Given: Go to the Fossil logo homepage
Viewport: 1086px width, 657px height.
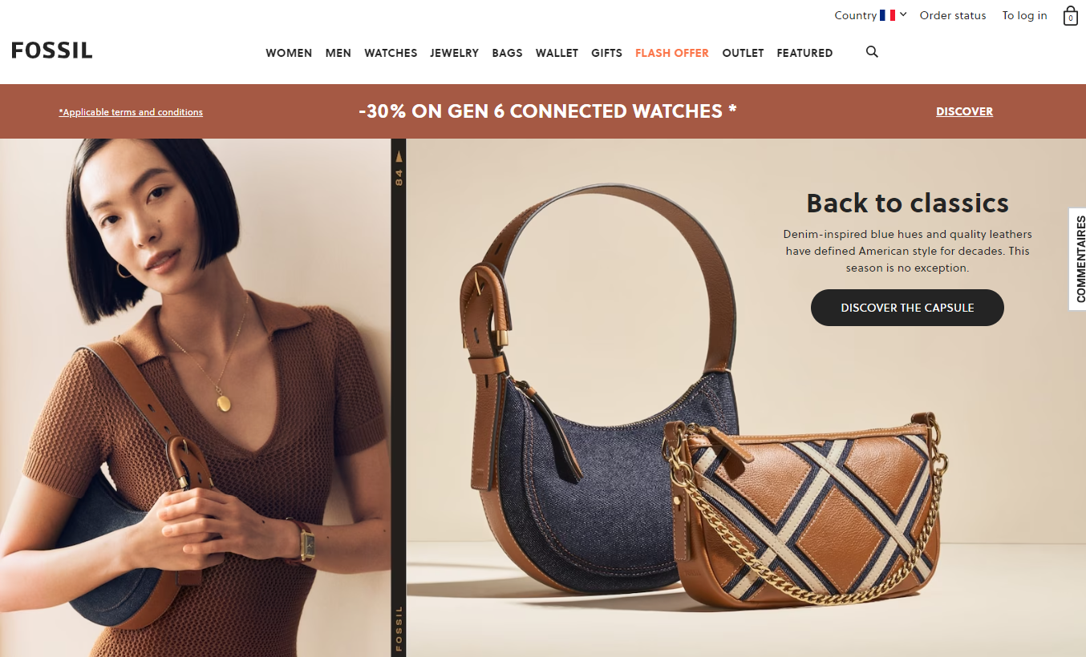Looking at the screenshot, I should (52, 50).
